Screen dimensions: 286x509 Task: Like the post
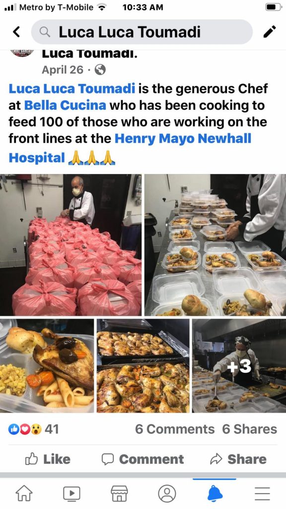point(48,459)
